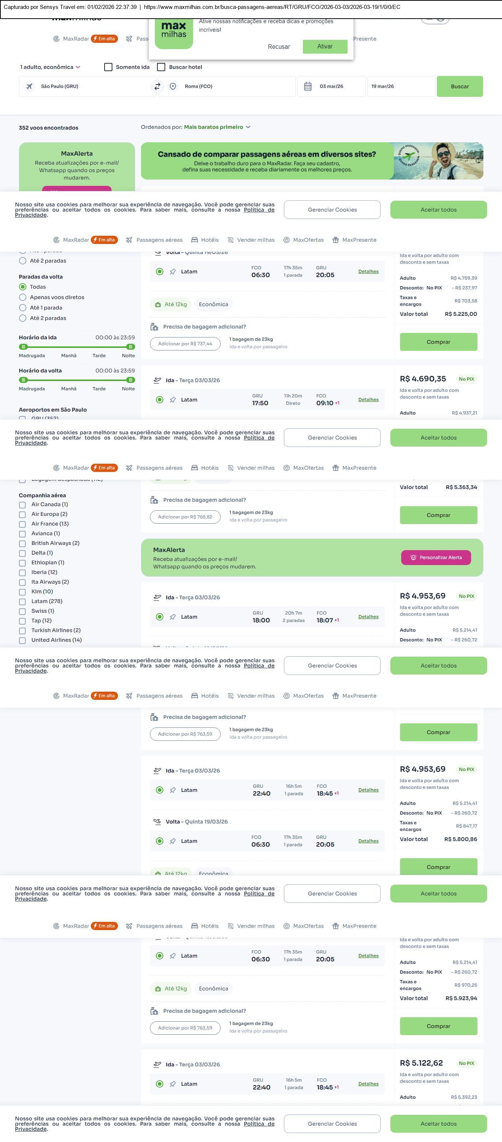Check the Somente ida checkbox
This screenshot has width=502, height=1142.
coord(108,67)
